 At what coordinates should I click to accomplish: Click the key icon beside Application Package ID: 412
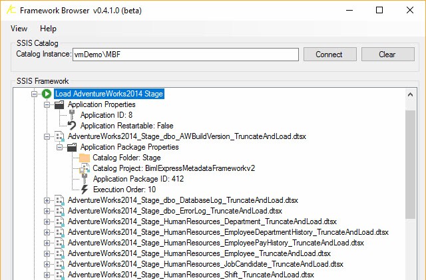(x=85, y=179)
